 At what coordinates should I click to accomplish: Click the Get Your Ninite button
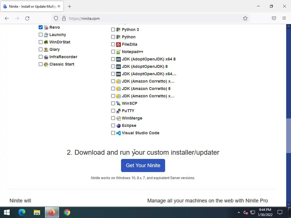[x=143, y=165]
